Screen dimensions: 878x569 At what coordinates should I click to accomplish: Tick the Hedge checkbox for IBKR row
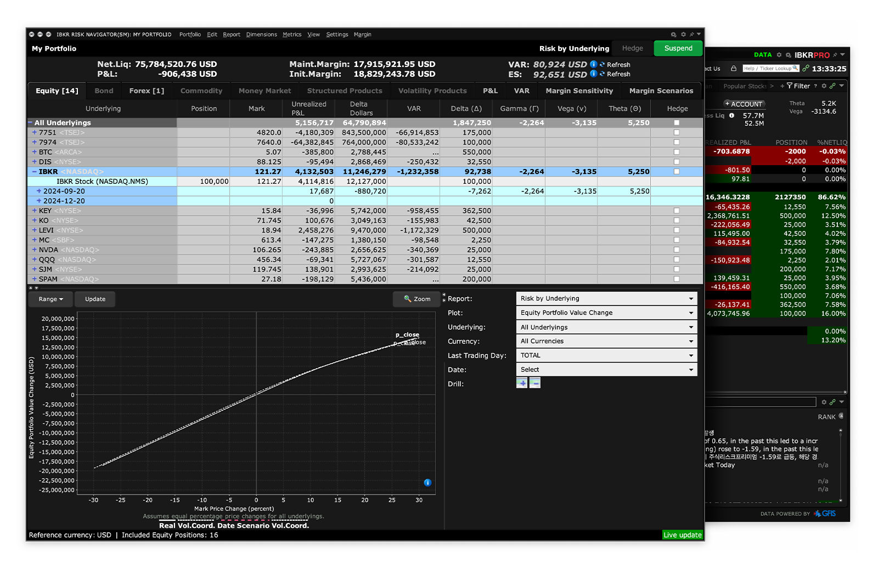[x=677, y=172]
